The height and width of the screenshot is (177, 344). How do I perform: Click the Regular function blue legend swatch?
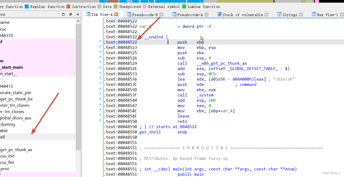point(27,6)
